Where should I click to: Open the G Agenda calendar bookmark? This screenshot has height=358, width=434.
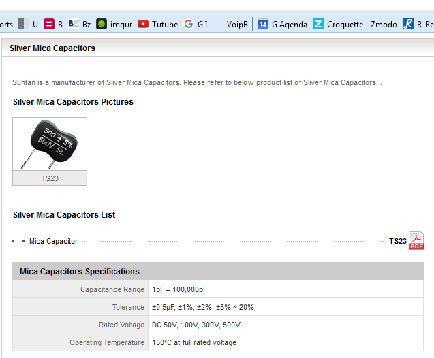point(282,24)
